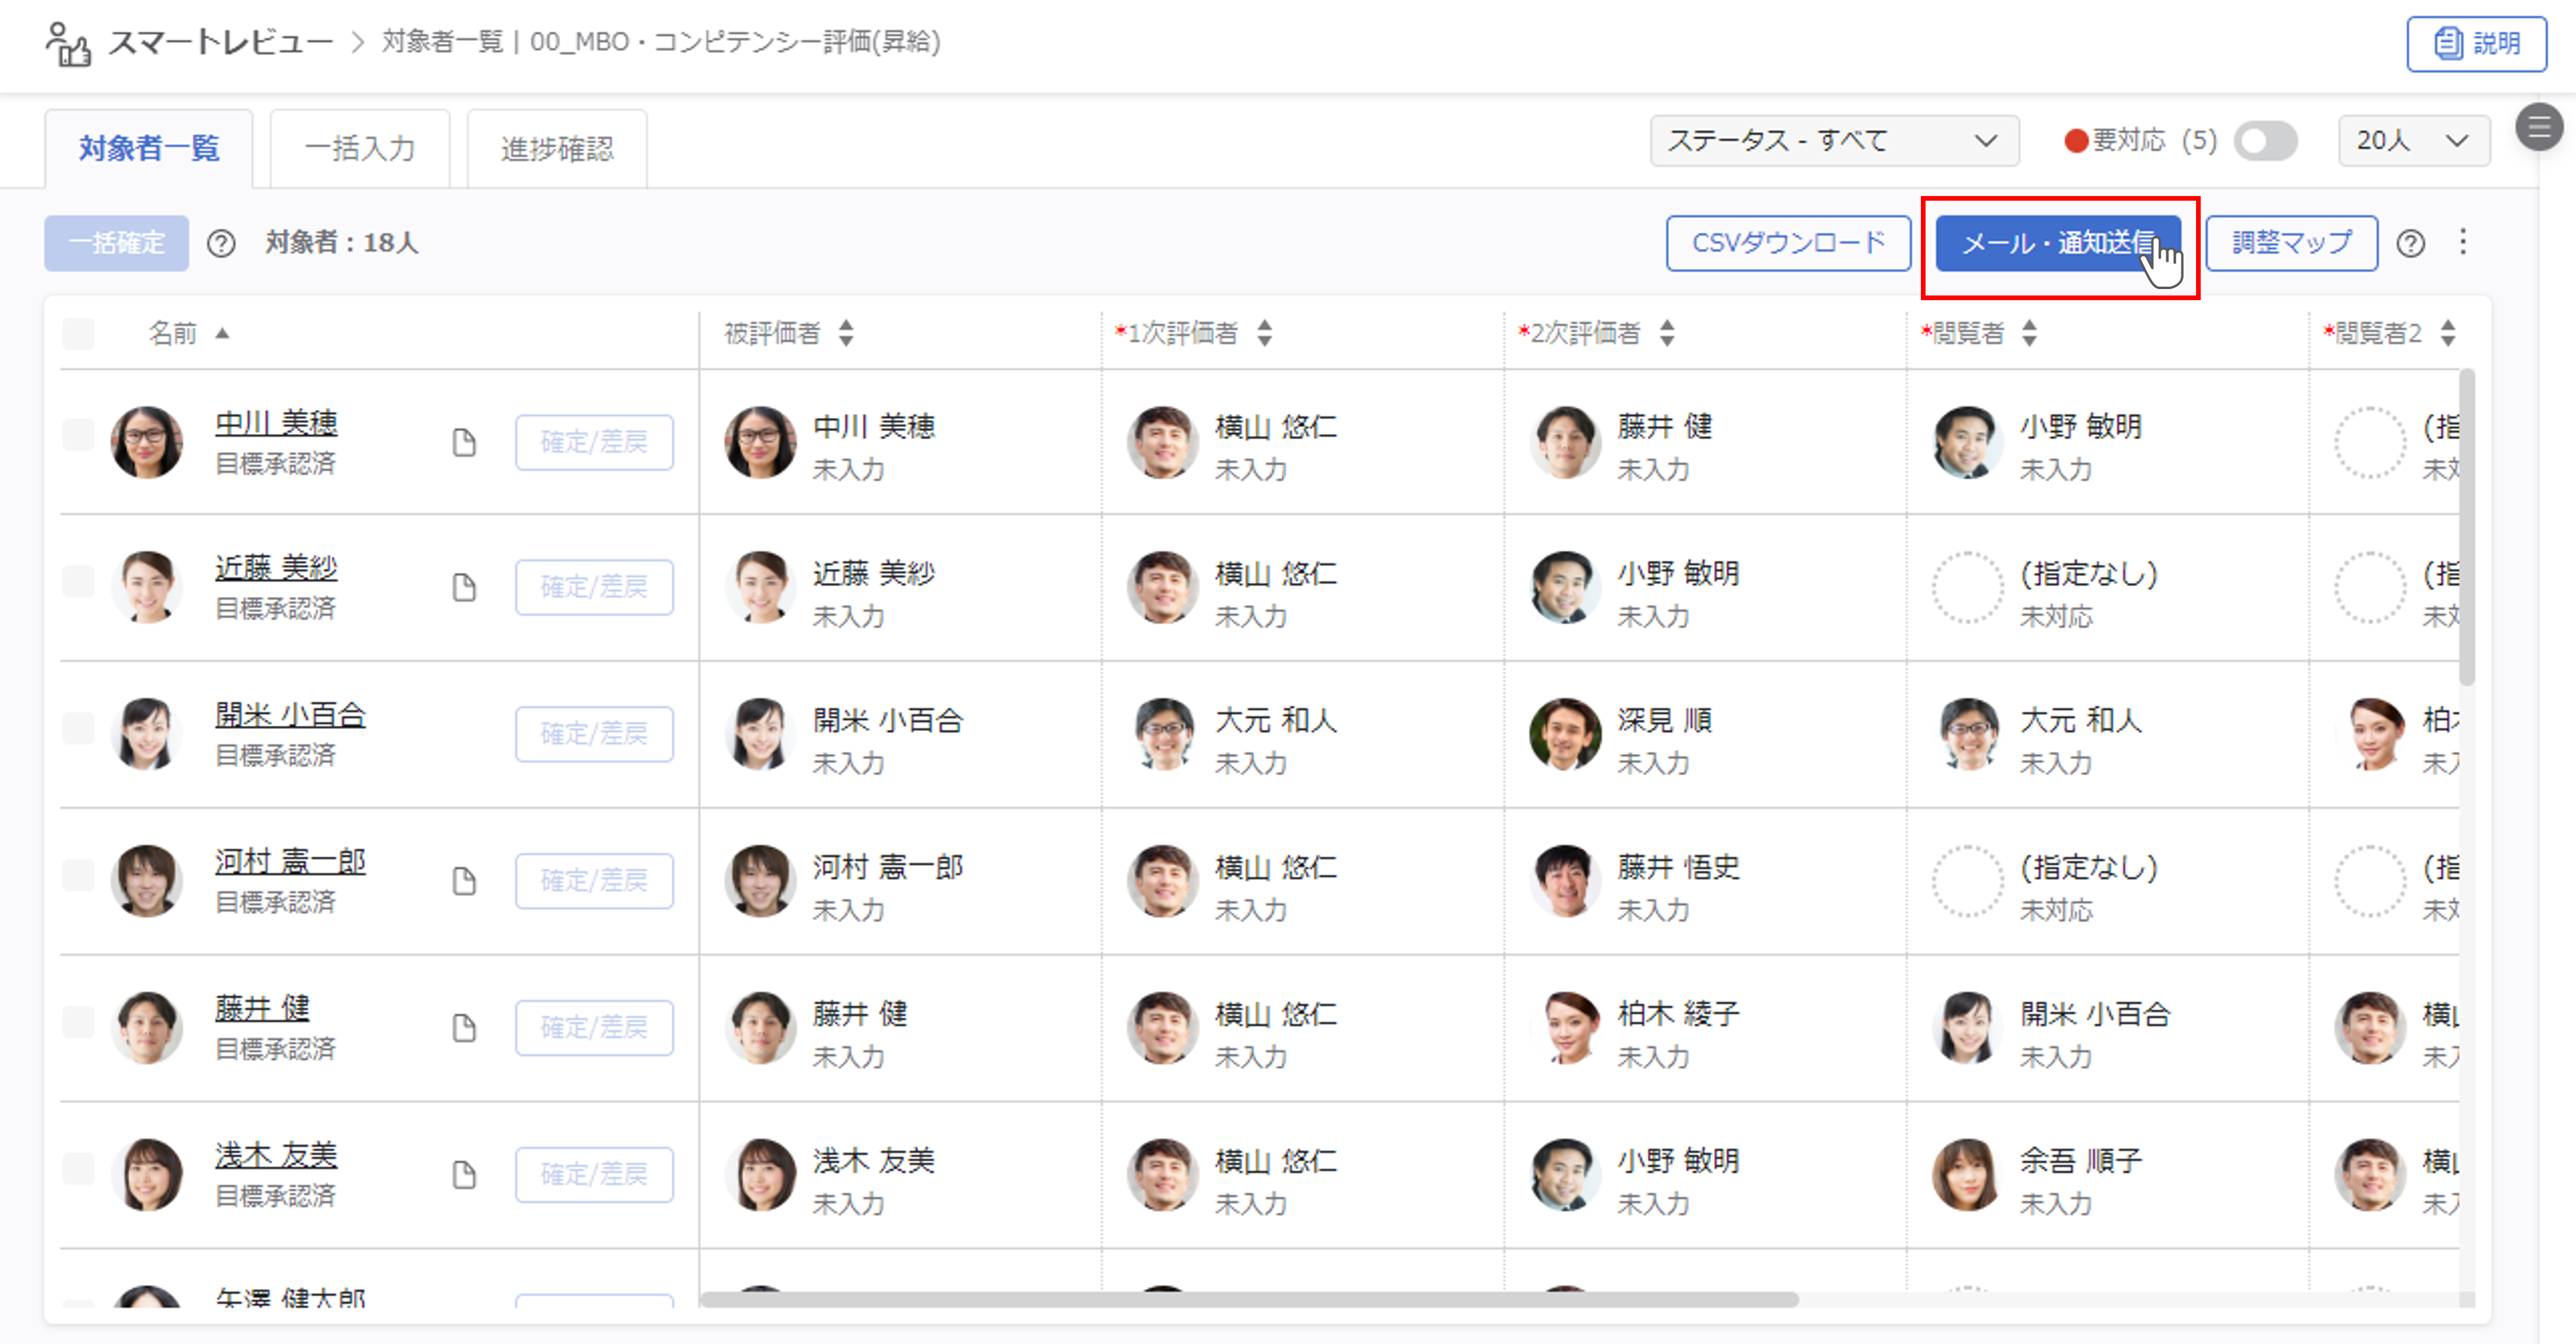Open document icon in 藤井 健 row

(464, 1028)
